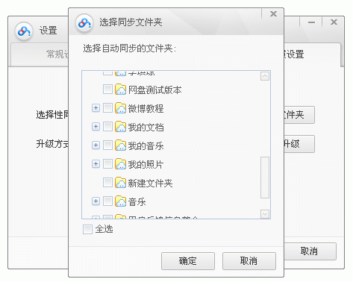Confirm selection with 确定 button
Screen dimensions: 353x282
[188, 261]
